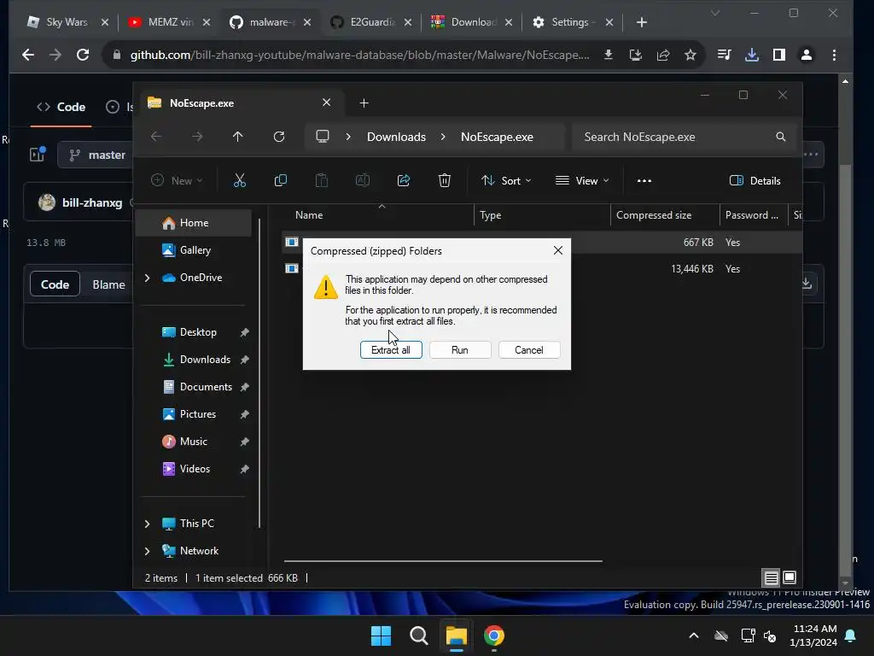874x656 pixels.
Task: Switch to the Sky Wars browser tab
Action: point(67,22)
